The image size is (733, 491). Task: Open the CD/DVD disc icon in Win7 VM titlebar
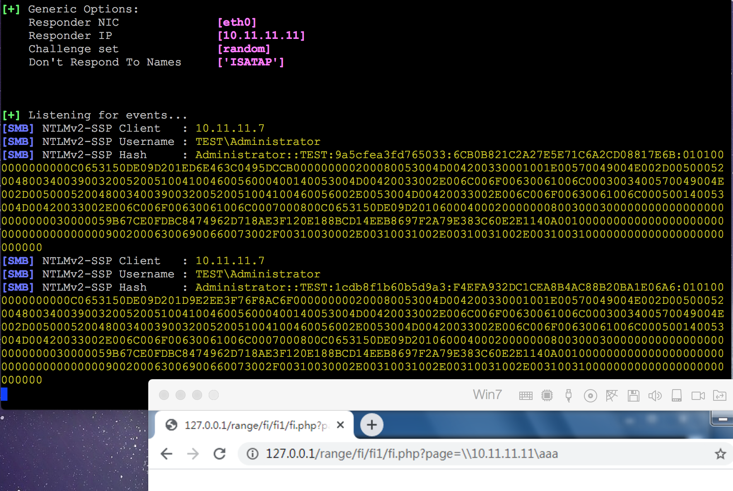coord(590,396)
